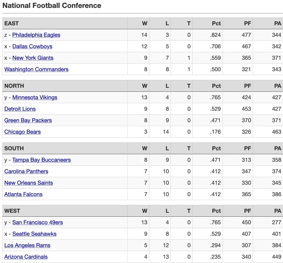Image resolution: width=283 pixels, height=263 pixels.
Task: Click the New York Giants link
Action: point(33,58)
